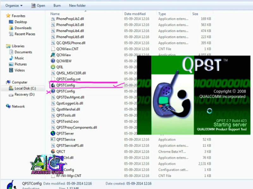The height and width of the screenshot is (189, 253).
Task: Click the Open toolbar button
Action: (38, 6)
